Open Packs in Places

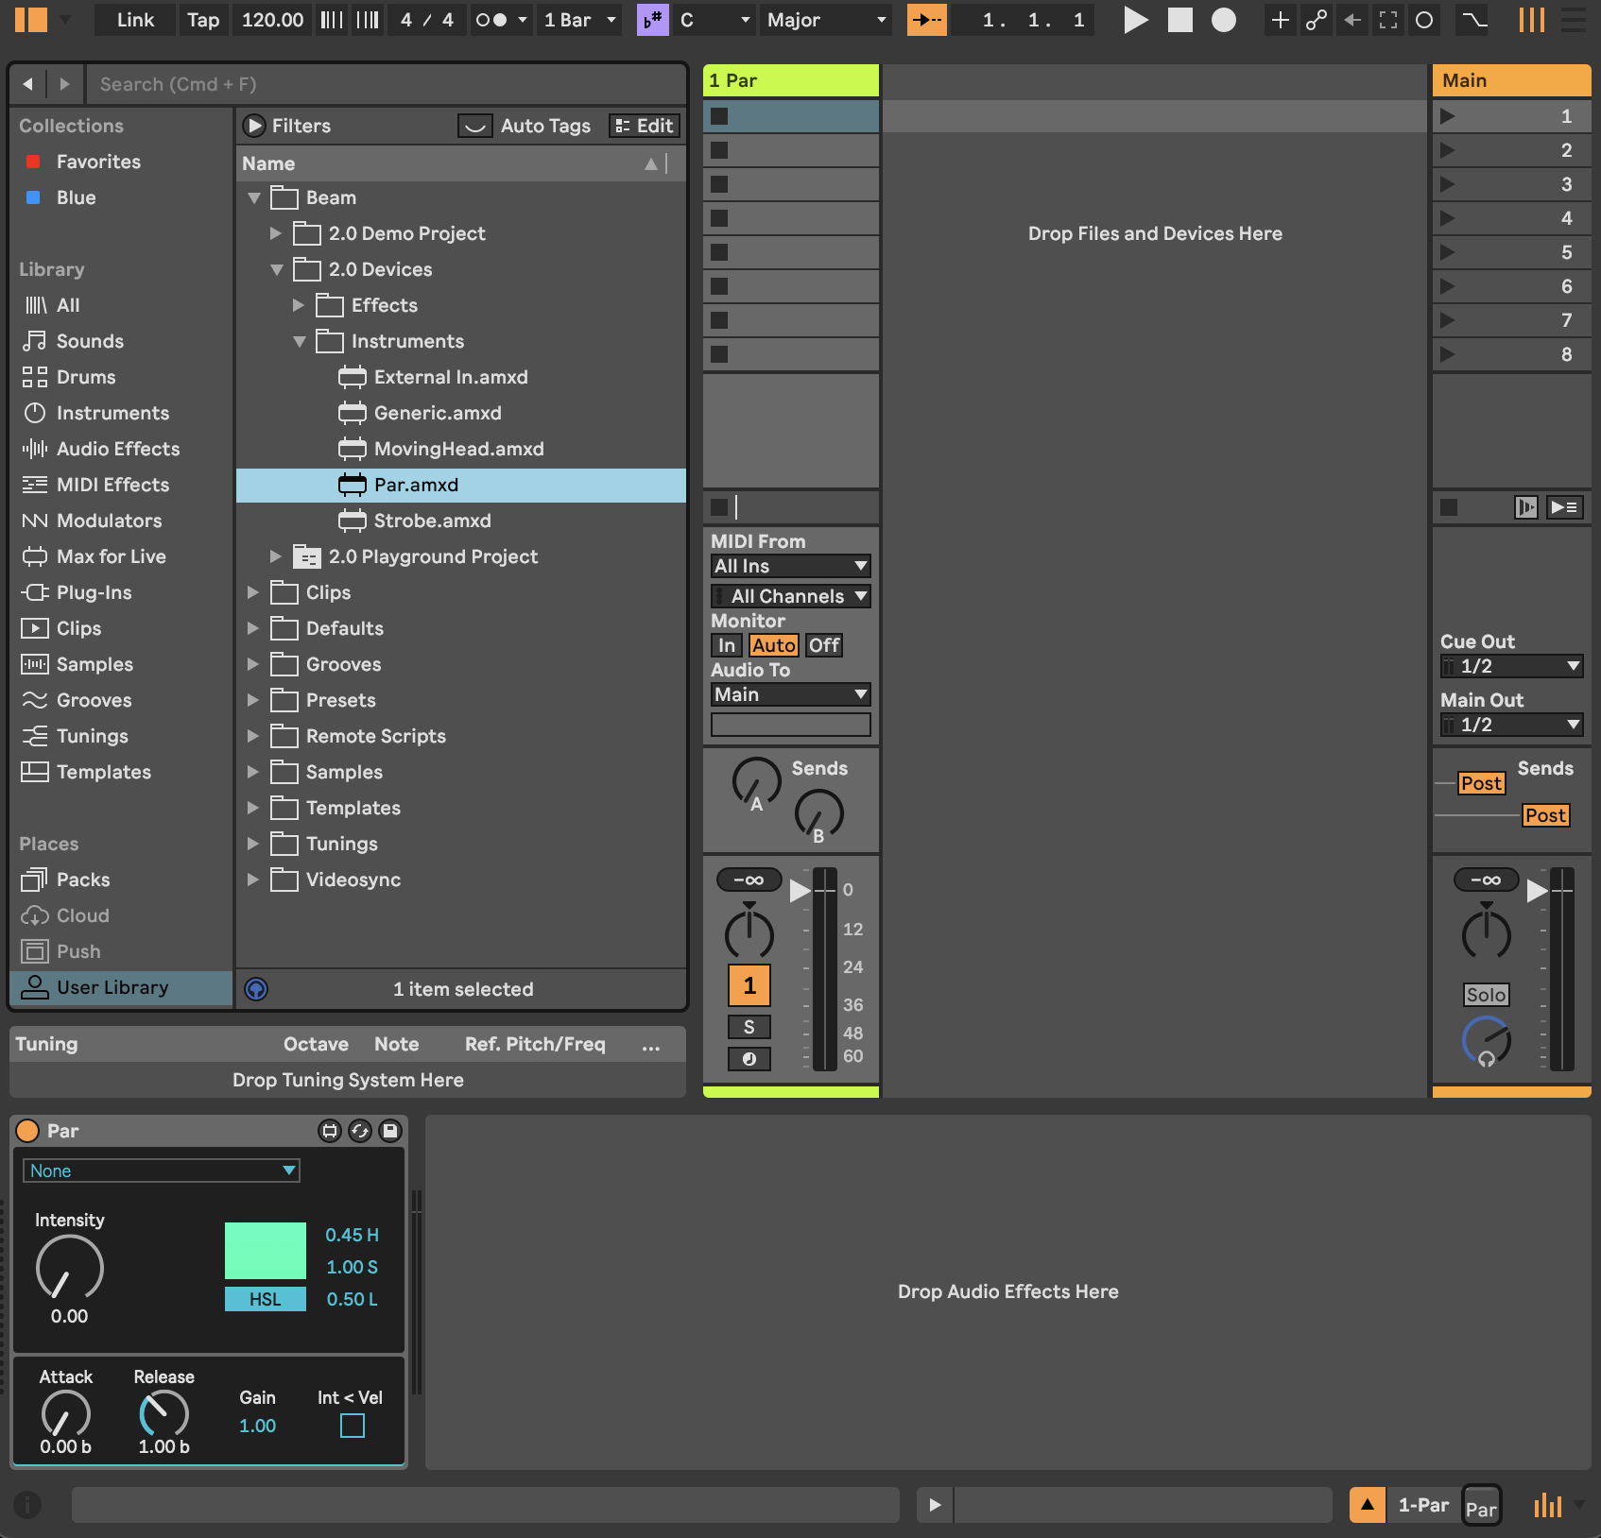(83, 880)
